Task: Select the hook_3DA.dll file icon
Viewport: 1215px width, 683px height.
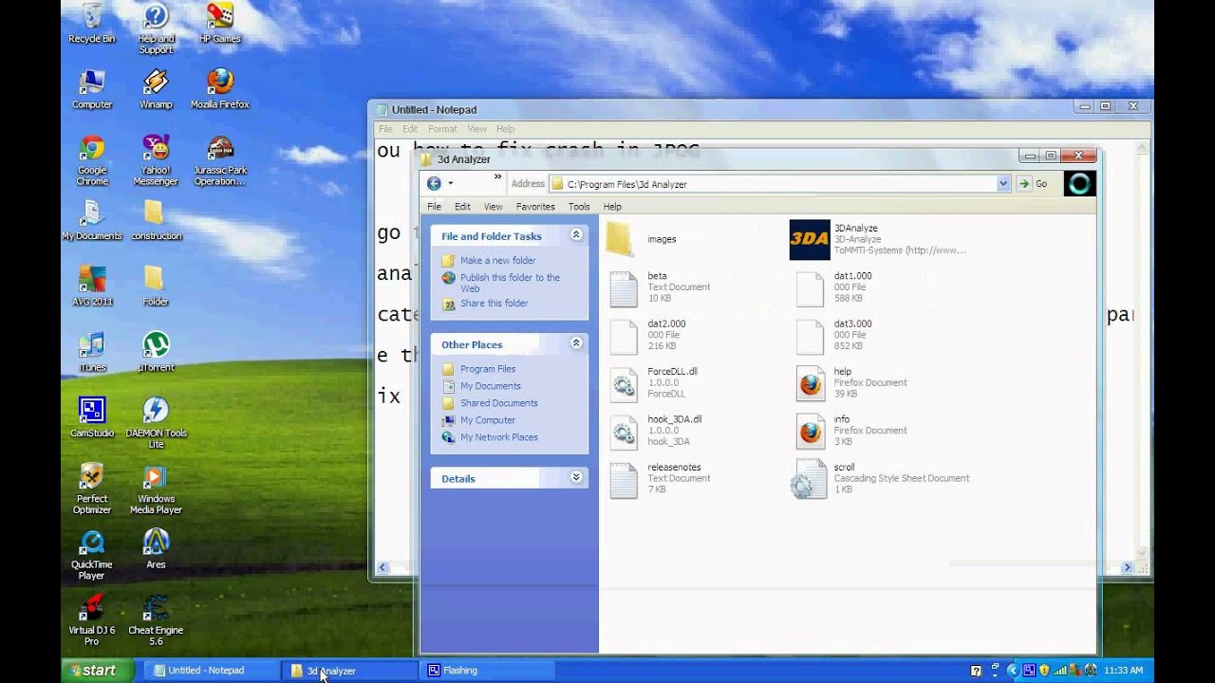Action: tap(624, 431)
